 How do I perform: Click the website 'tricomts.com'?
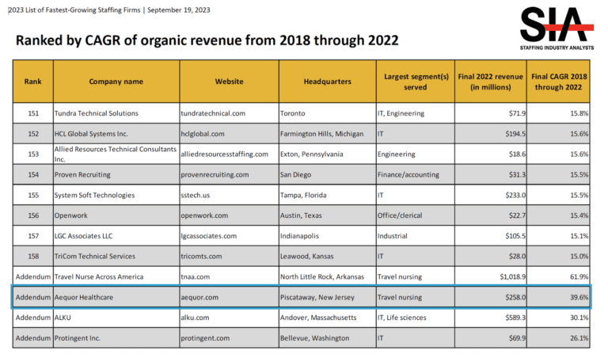coord(201,257)
